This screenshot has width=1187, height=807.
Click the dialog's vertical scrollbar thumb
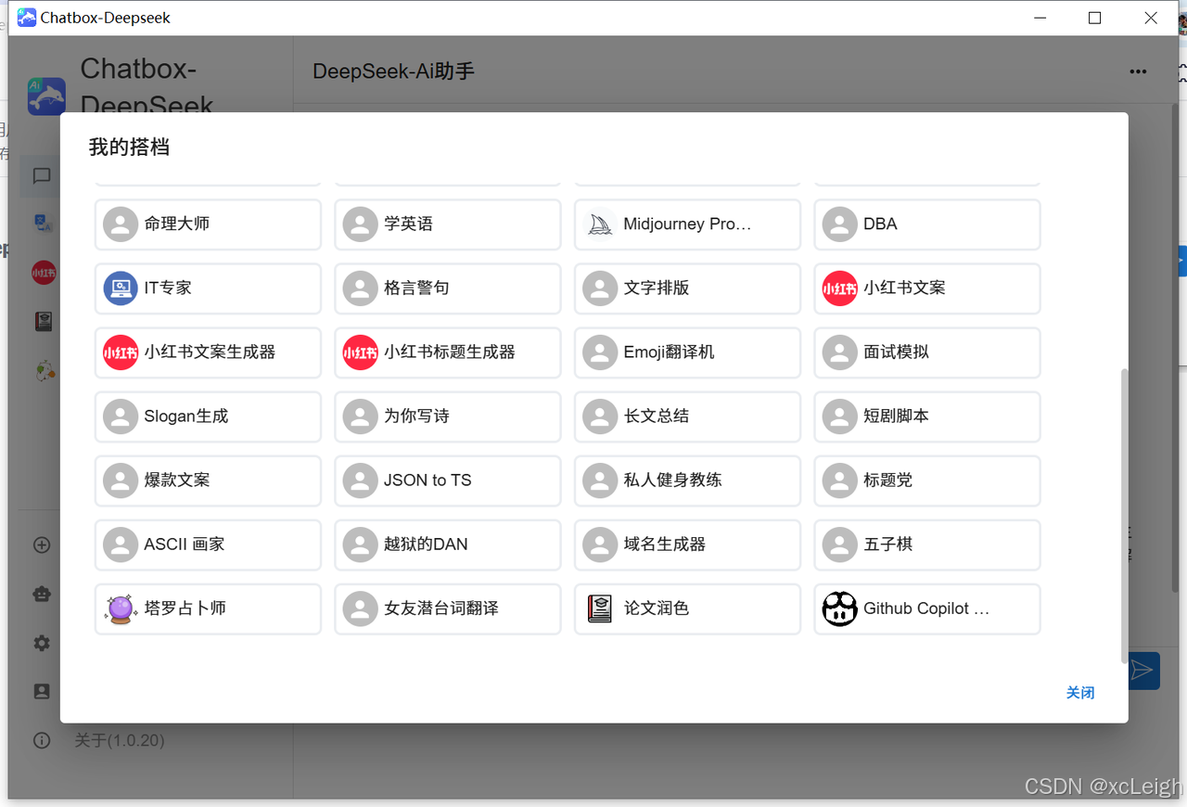[1125, 516]
